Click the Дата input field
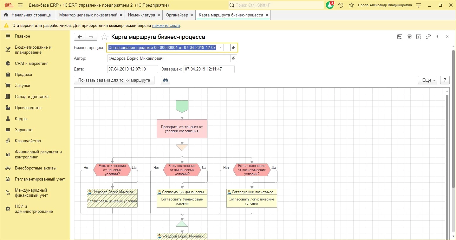 tap(132, 69)
